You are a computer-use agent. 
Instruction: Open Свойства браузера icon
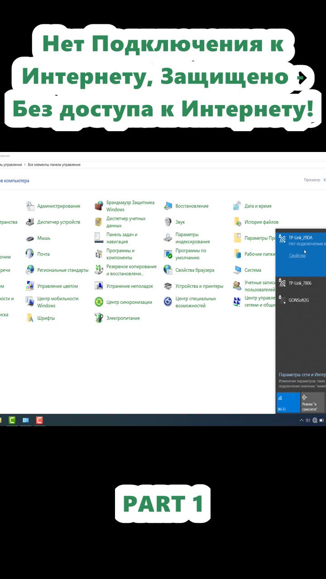tap(168, 270)
